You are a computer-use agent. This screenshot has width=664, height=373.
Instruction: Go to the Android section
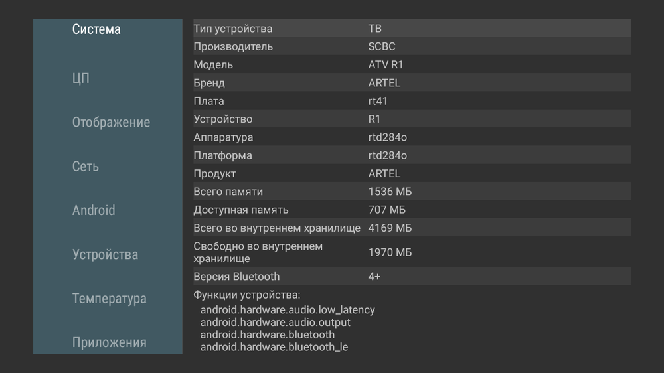point(94,210)
